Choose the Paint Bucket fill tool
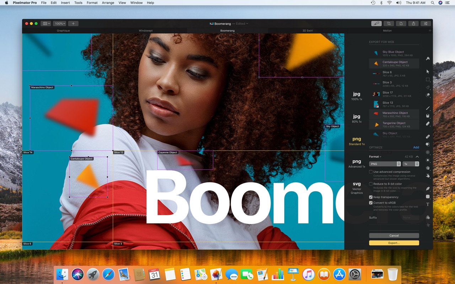 [428, 116]
